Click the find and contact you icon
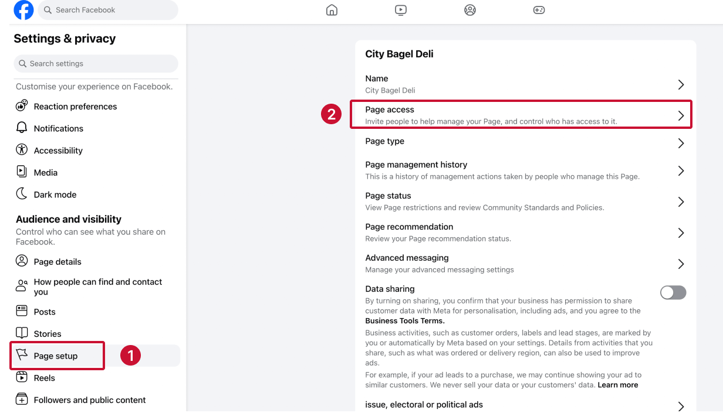 (x=22, y=286)
